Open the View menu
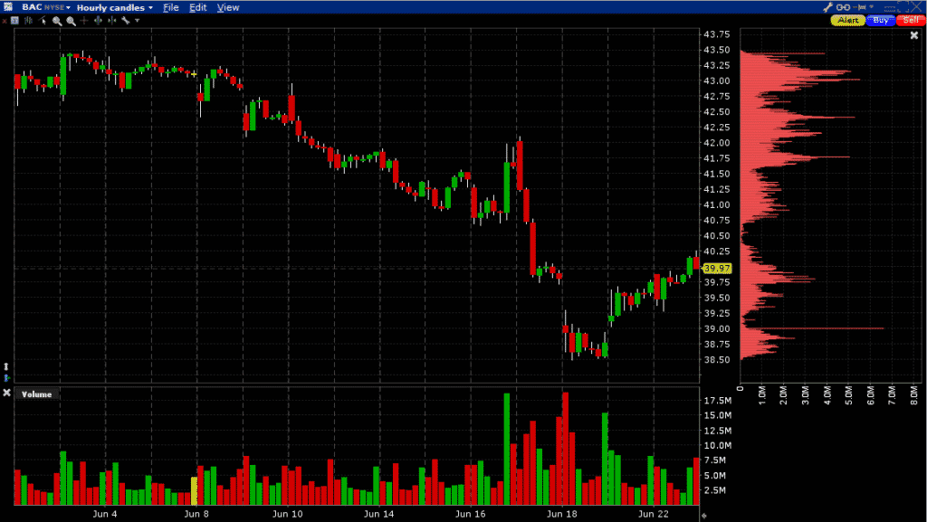Image resolution: width=927 pixels, height=522 pixels. pyautogui.click(x=228, y=7)
